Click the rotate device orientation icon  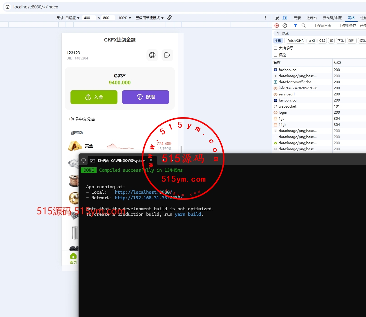click(170, 18)
